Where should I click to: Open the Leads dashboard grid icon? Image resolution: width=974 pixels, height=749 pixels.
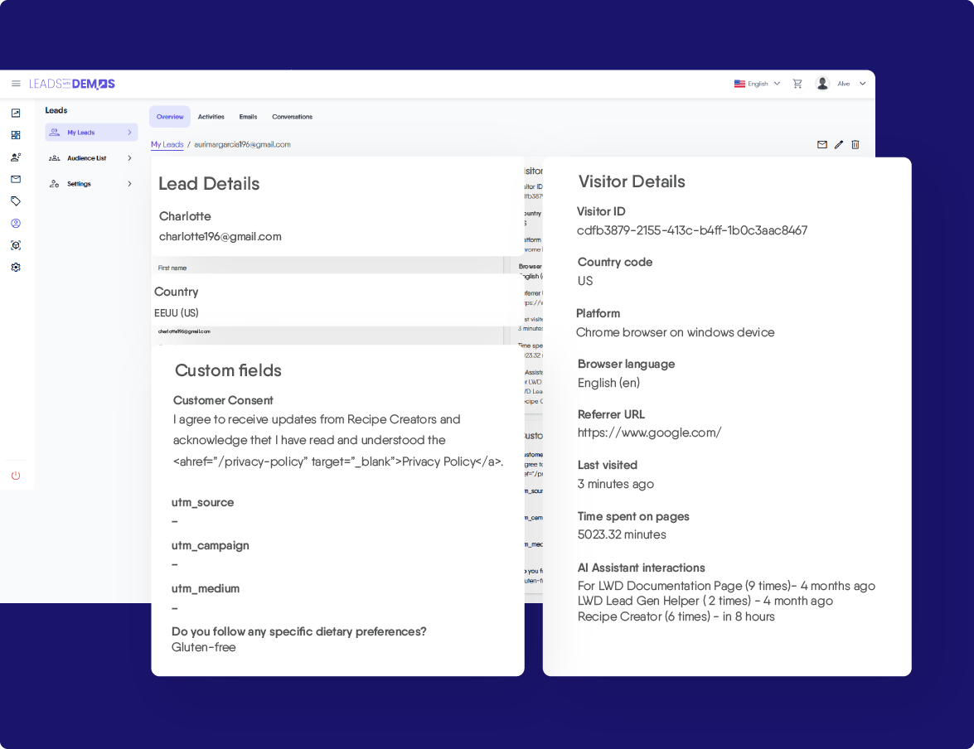[x=16, y=134]
